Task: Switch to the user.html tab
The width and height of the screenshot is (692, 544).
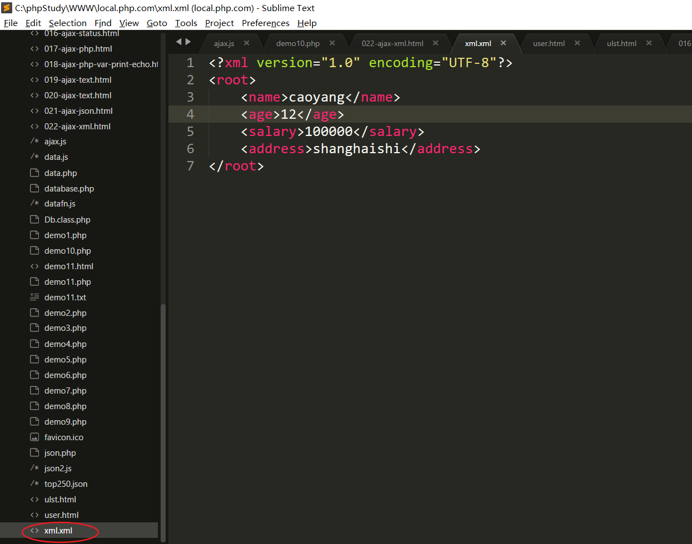Action: [x=548, y=43]
